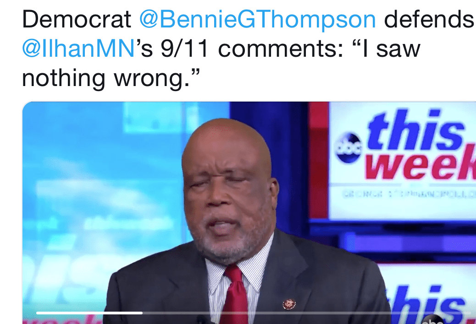
Task: Click the blue 'this' logo on top monitor
Action: tap(416, 130)
